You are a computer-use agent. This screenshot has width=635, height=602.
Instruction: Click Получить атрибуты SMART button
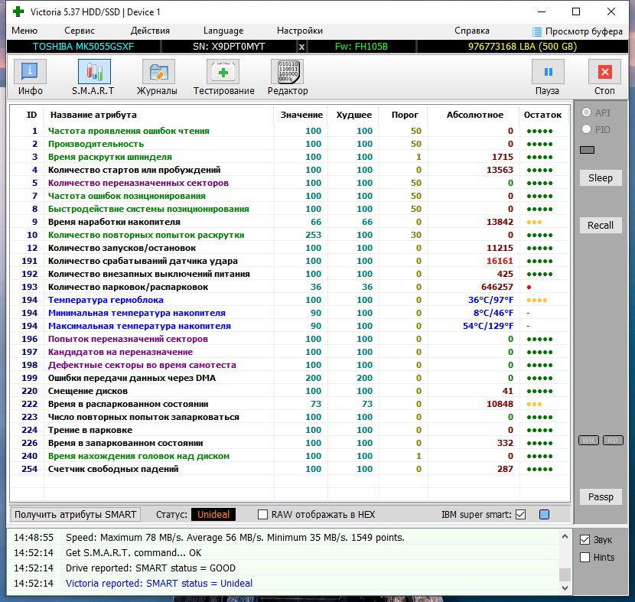coord(75,514)
